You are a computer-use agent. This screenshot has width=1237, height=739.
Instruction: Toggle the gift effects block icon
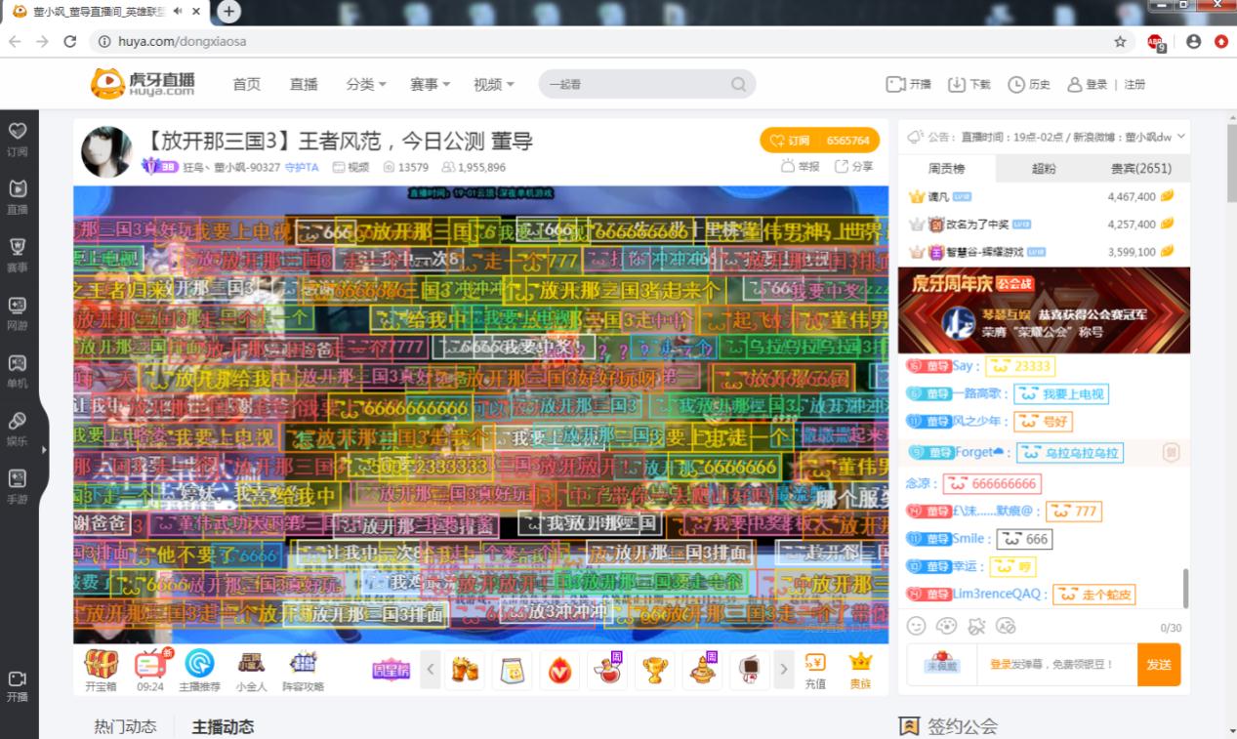click(x=975, y=626)
